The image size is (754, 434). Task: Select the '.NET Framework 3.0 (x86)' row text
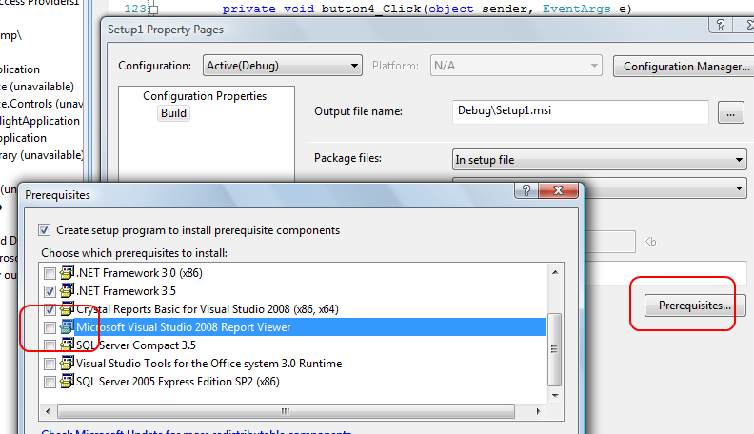139,273
